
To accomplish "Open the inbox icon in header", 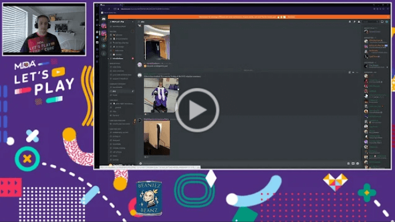I will click(x=382, y=22).
